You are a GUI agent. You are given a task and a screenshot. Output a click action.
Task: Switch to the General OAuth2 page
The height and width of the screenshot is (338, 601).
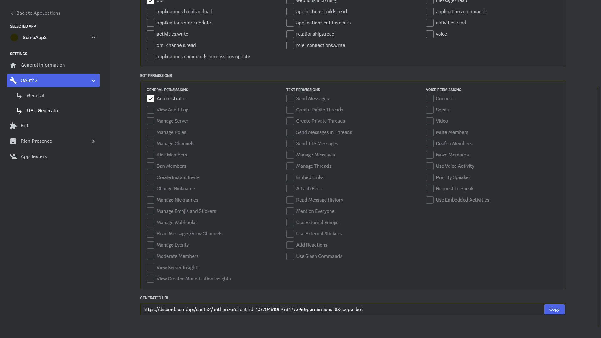35,96
